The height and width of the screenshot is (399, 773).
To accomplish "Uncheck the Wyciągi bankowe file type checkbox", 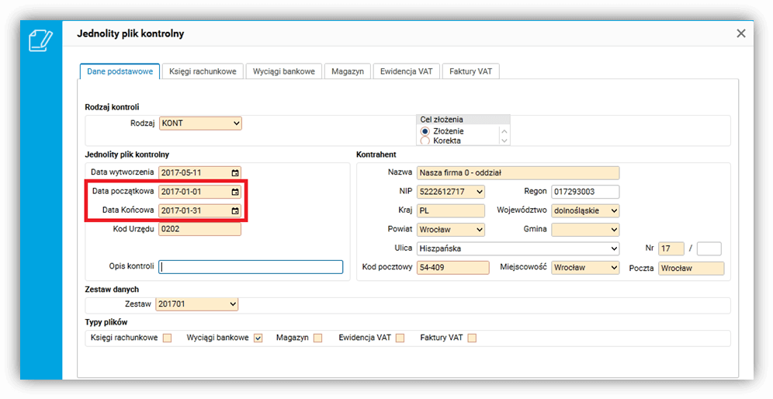I will pyautogui.click(x=258, y=338).
